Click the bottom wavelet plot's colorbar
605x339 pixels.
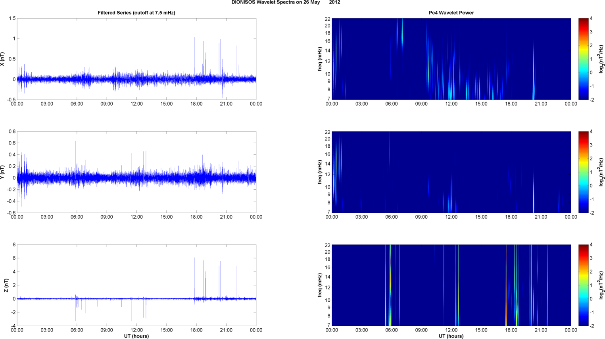[x=583, y=285]
